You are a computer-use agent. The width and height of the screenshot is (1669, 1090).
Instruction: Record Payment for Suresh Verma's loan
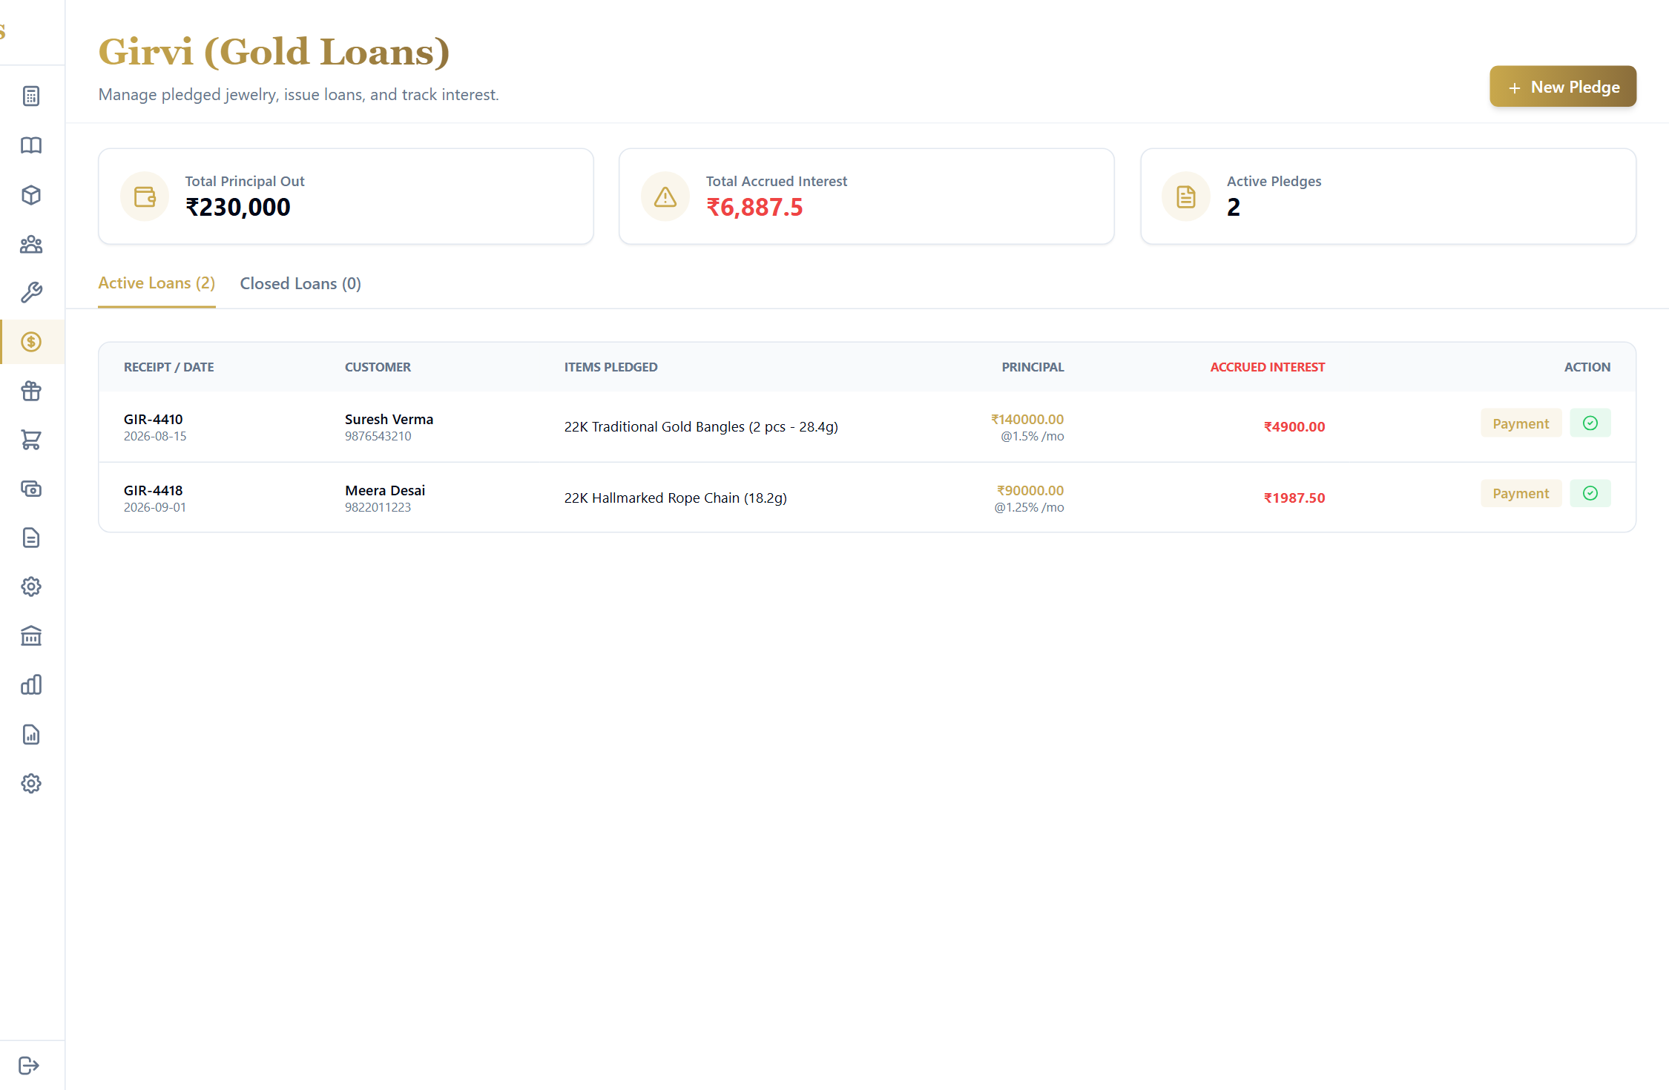click(x=1521, y=423)
